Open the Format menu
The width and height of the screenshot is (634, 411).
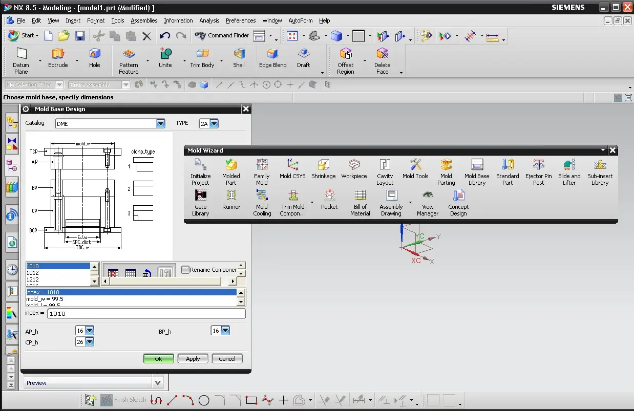(x=96, y=21)
